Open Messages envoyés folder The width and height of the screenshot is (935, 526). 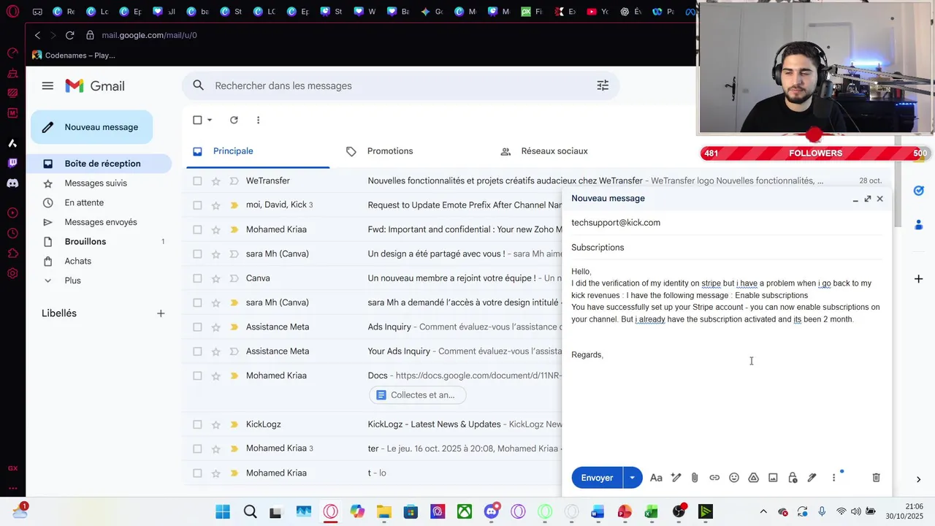pyautogui.click(x=101, y=222)
